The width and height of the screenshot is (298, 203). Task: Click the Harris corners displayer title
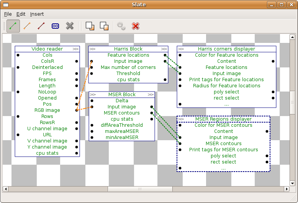tap(226, 49)
